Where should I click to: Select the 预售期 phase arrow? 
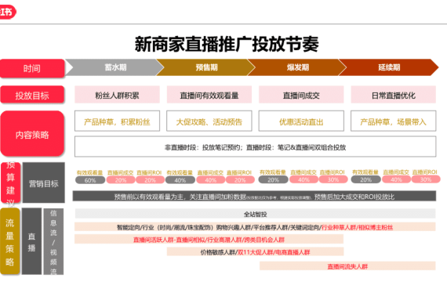click(205, 67)
